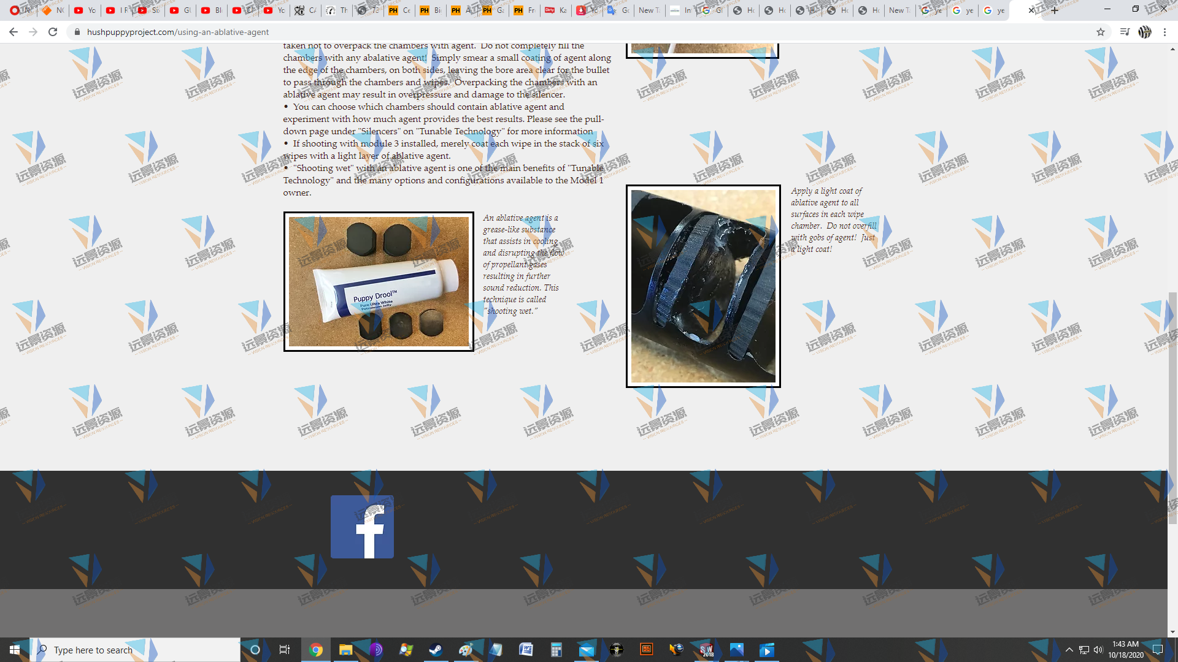Click the address bar URL
The width and height of the screenshot is (1178, 662).
[x=178, y=32]
